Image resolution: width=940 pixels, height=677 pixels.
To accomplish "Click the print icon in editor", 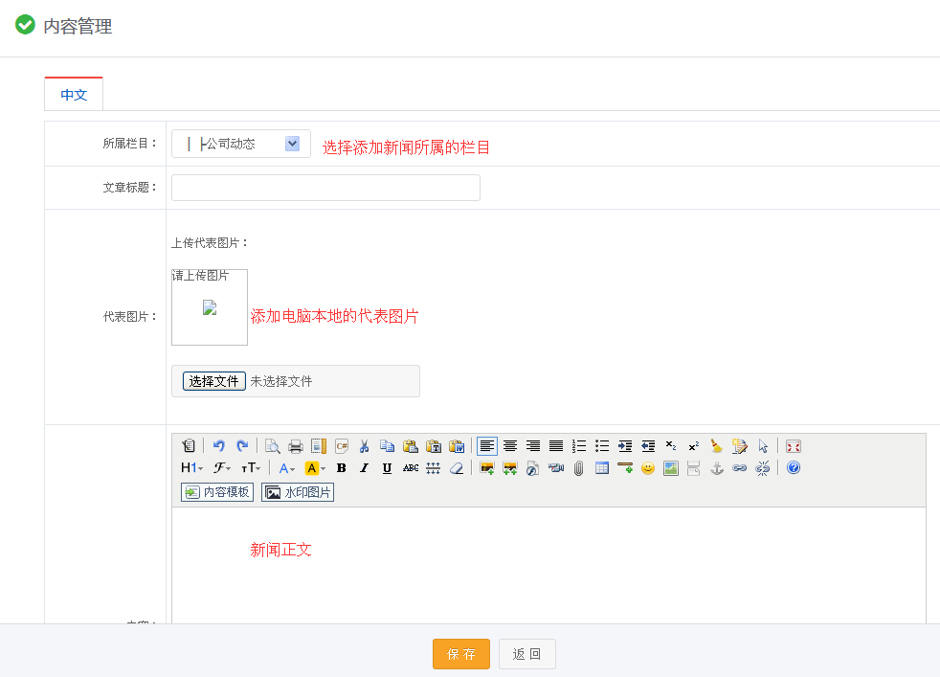I will point(296,446).
